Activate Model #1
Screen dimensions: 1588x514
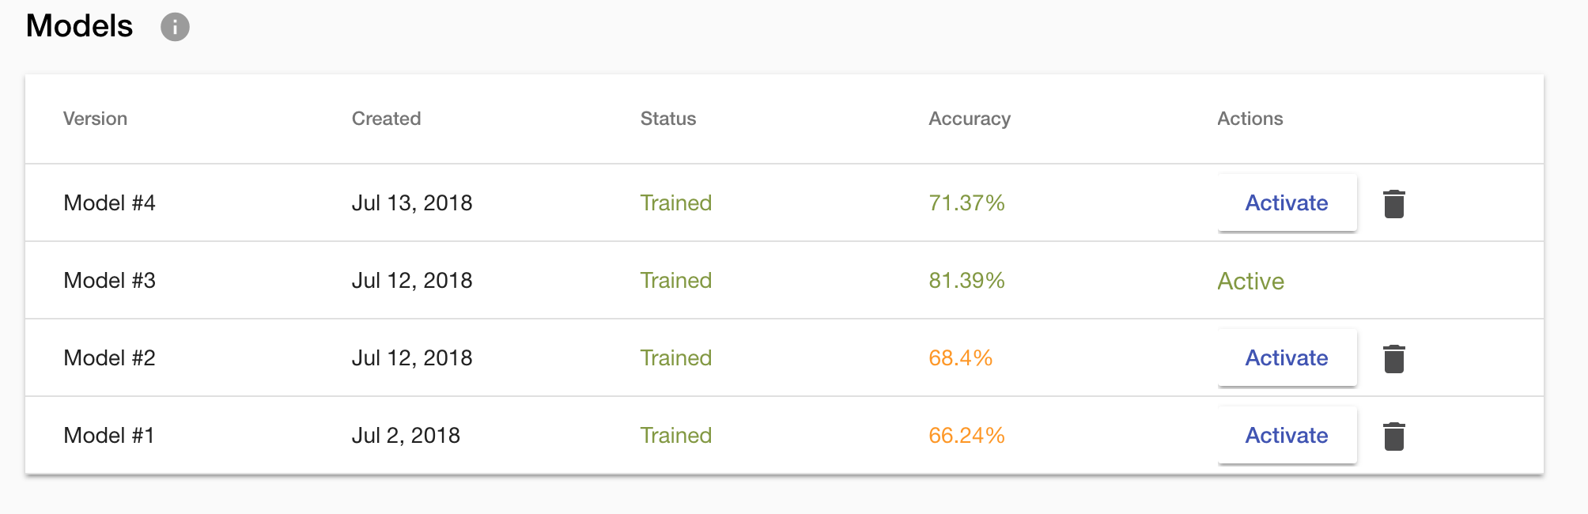click(1287, 436)
